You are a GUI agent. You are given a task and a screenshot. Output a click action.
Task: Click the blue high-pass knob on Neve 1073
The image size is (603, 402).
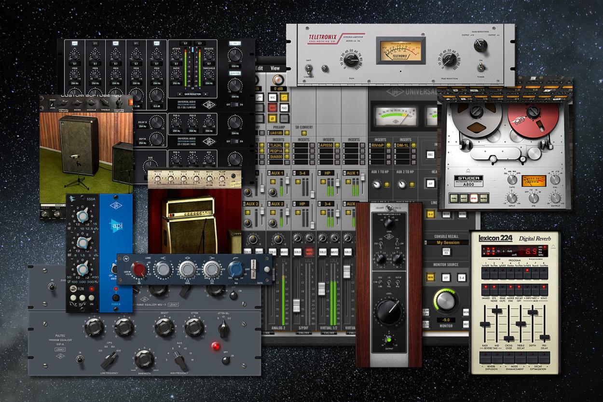point(235,269)
